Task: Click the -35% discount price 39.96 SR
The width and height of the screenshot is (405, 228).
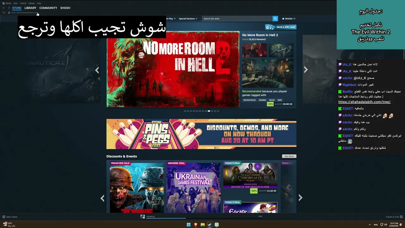Action: (280, 104)
